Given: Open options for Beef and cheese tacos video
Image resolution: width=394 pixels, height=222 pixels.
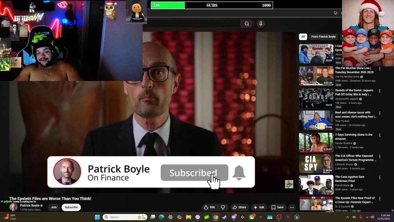Looking at the screenshot, I should point(380,113).
